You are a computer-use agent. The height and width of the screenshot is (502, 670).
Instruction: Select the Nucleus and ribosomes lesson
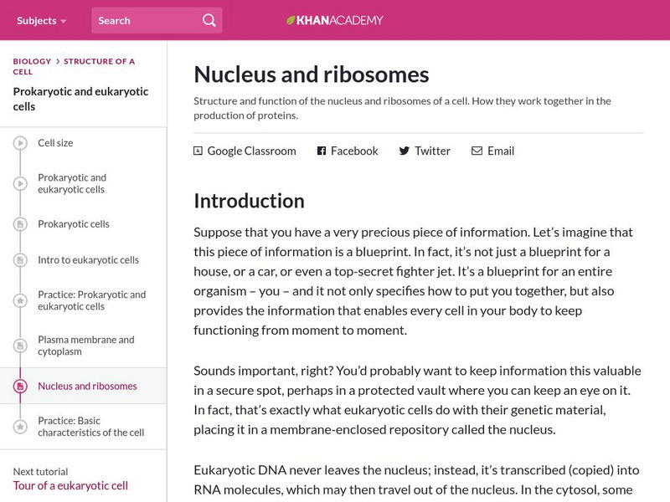pos(87,386)
